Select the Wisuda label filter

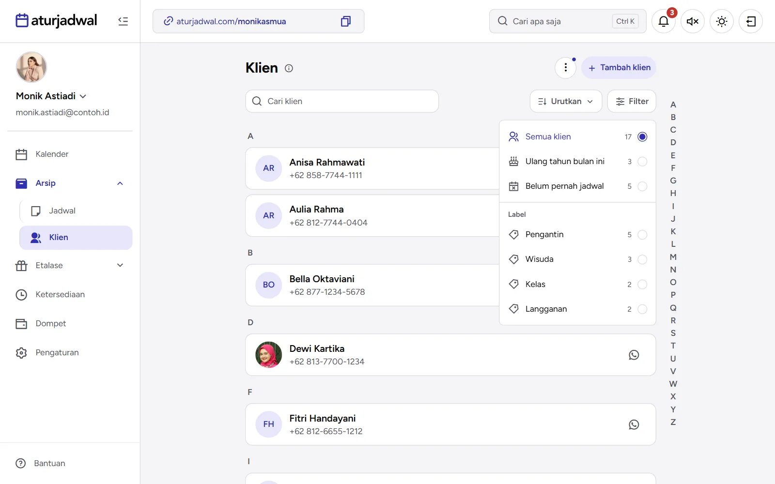(577, 259)
